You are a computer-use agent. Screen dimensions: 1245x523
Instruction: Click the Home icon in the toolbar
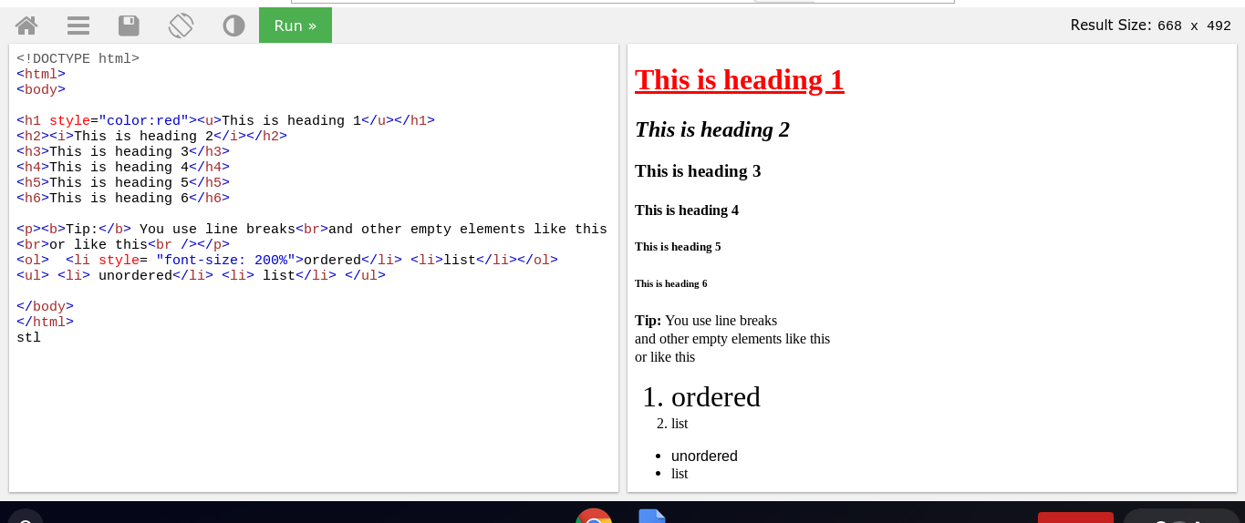pyautogui.click(x=26, y=26)
